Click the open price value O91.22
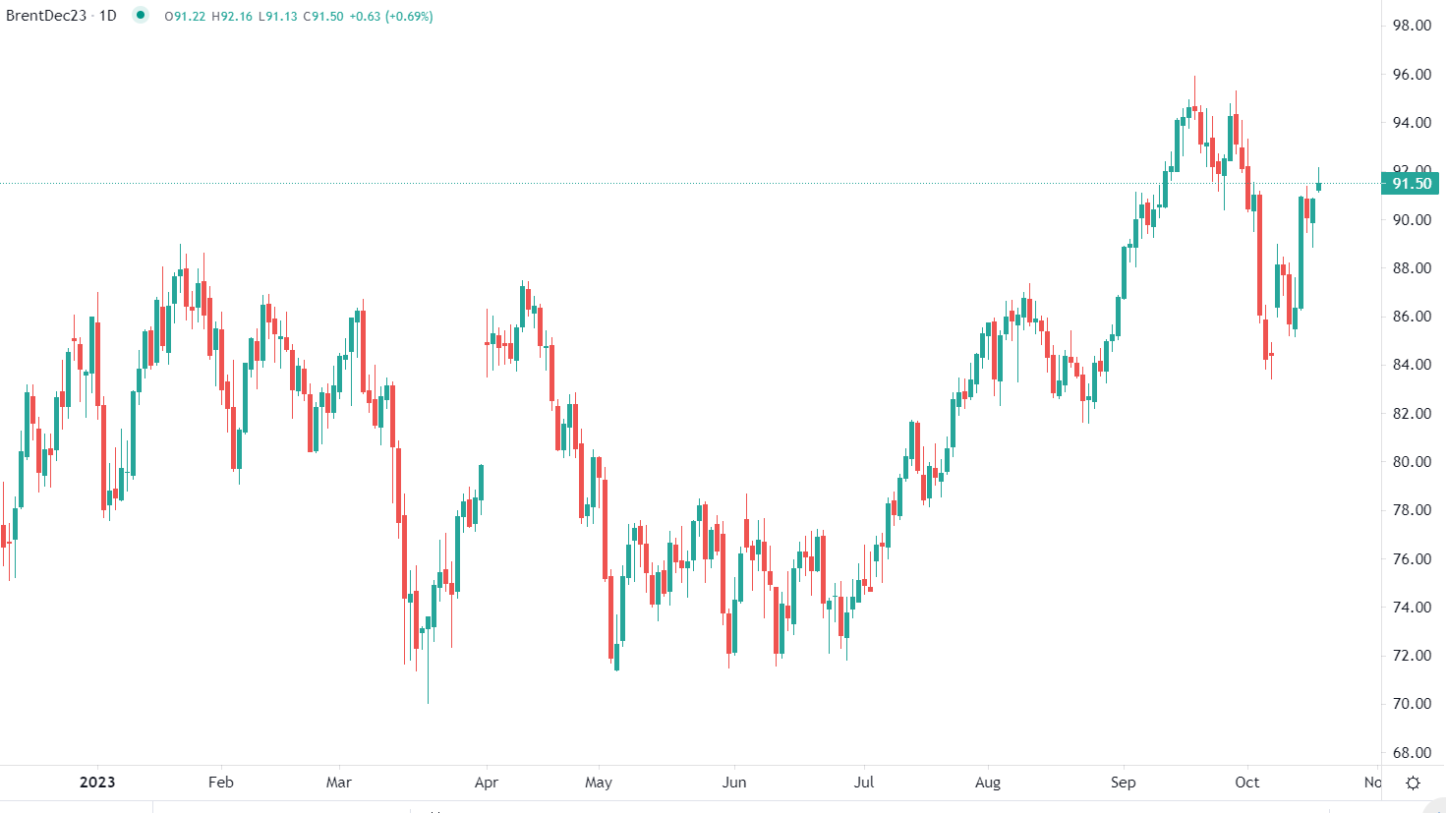Screen dimensions: 1446x813 185,17
